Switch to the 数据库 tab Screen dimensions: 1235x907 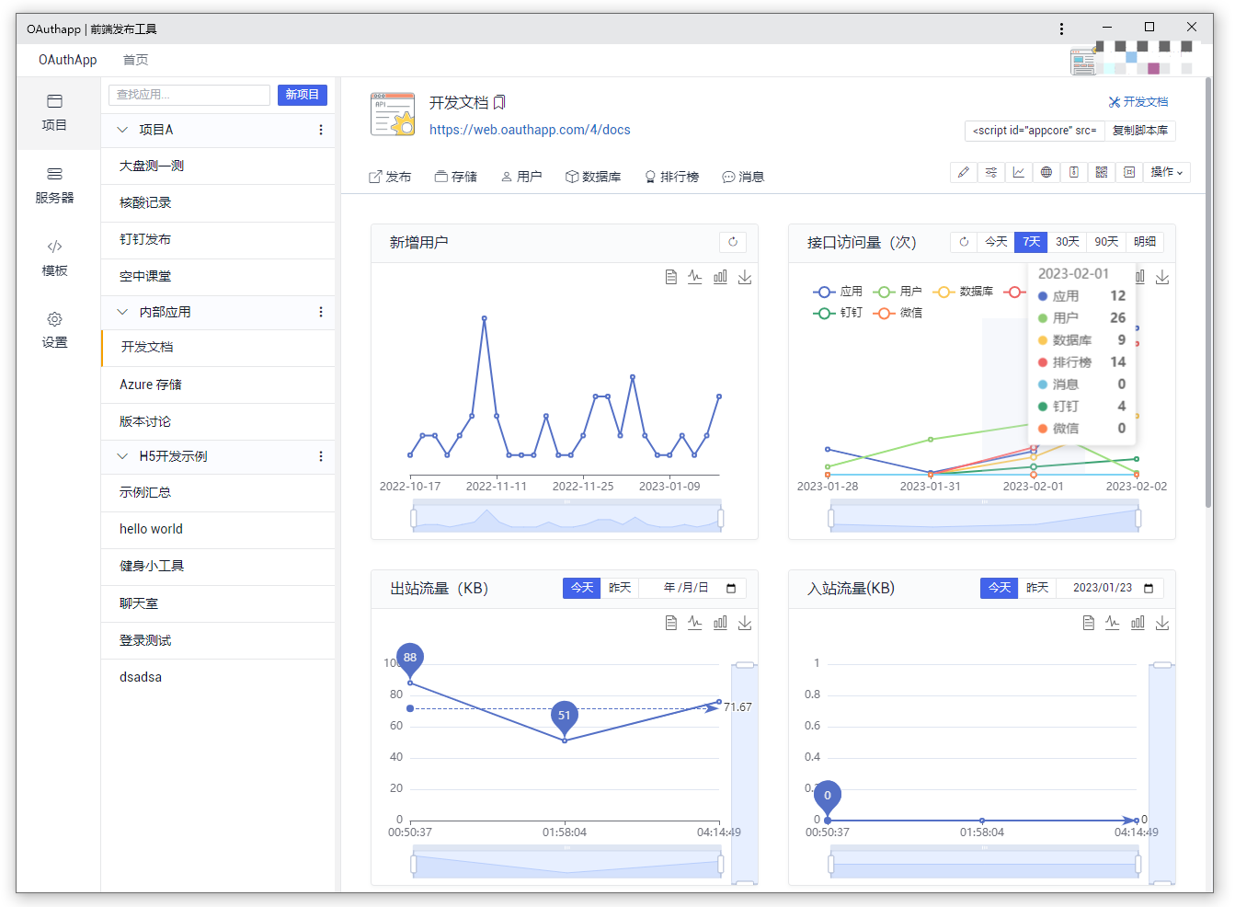(593, 177)
